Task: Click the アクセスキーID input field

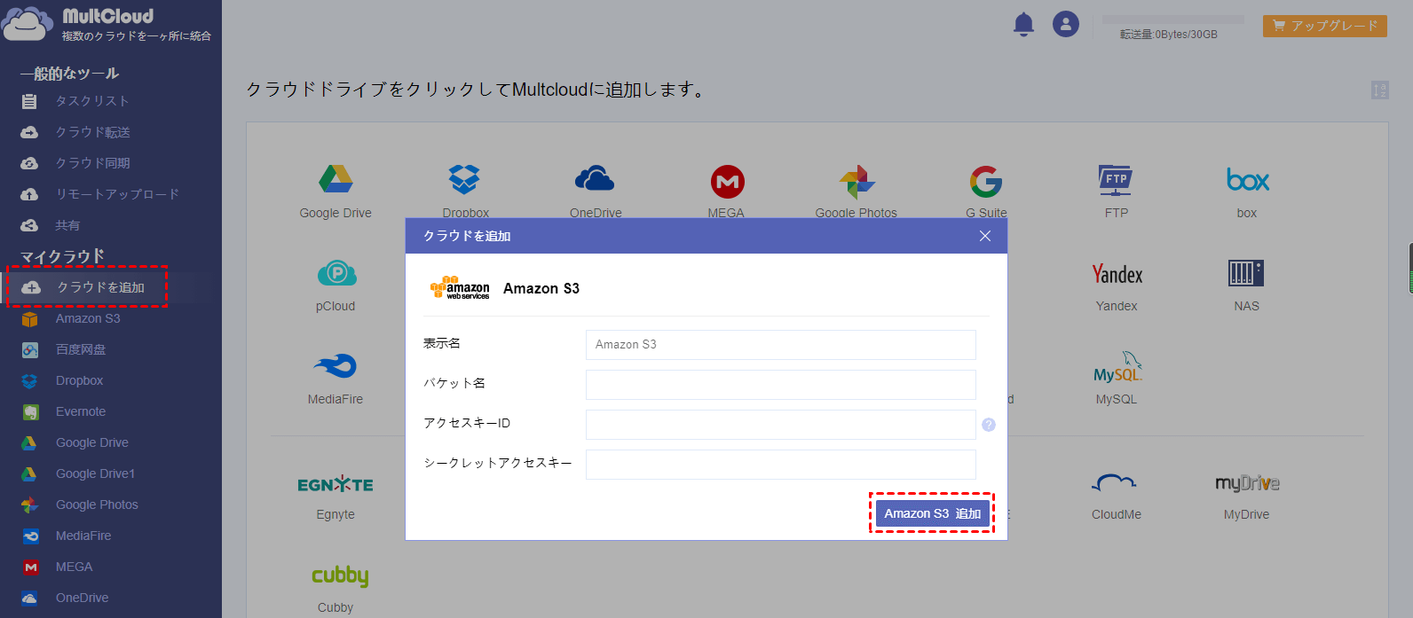Action: [781, 425]
